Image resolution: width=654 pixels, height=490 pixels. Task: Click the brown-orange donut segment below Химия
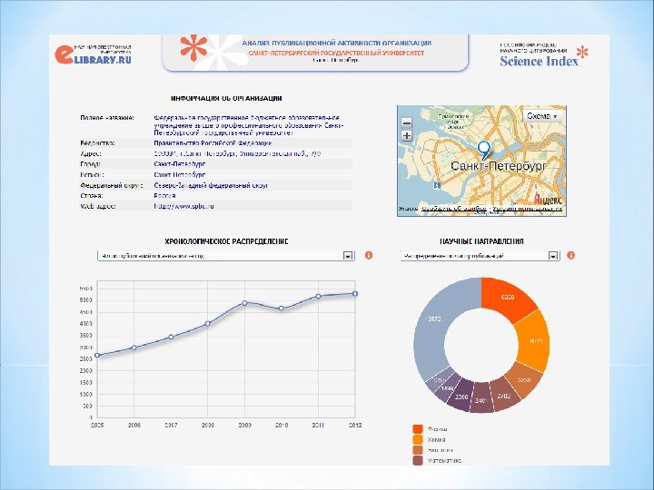point(523,379)
